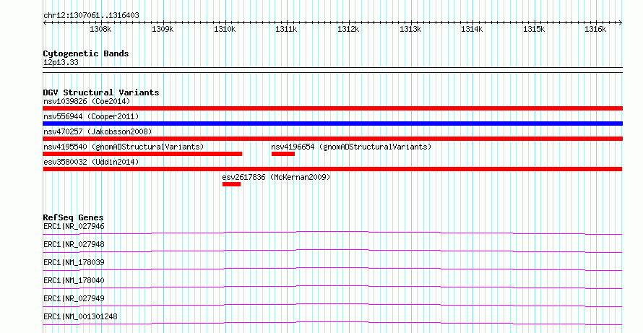Click the 1314k ruler tick label
Image resolution: width=643 pixels, height=333 pixels.
click(x=472, y=29)
